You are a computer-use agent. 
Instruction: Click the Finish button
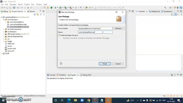click(x=105, y=64)
